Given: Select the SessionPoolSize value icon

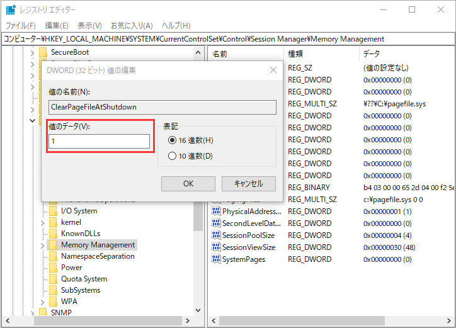Looking at the screenshot, I should click(216, 235).
